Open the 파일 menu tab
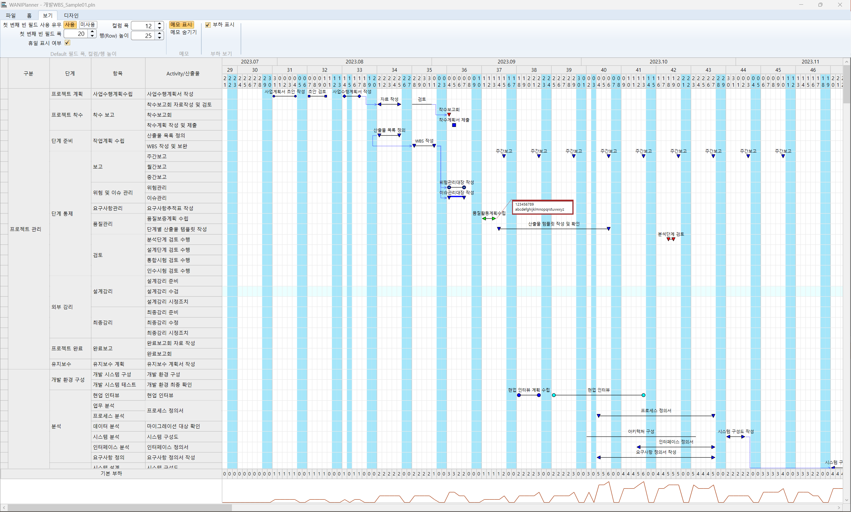851x512 pixels. 11,16
